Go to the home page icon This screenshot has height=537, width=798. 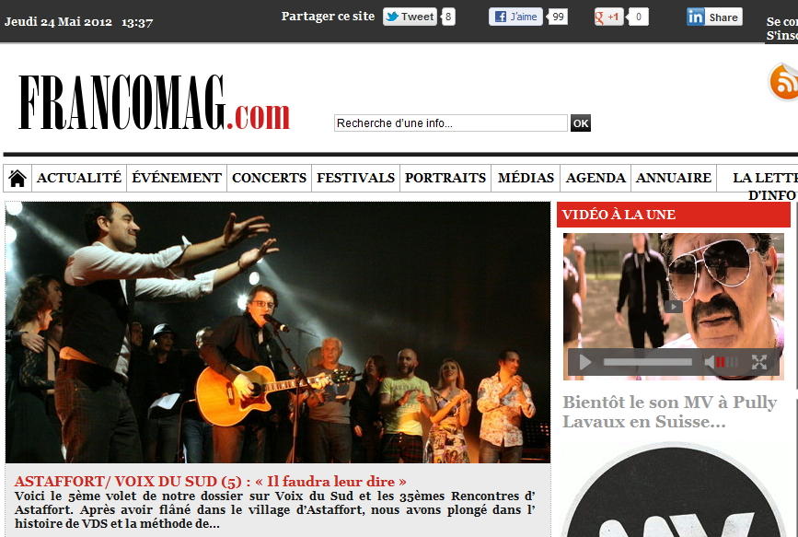pos(17,179)
